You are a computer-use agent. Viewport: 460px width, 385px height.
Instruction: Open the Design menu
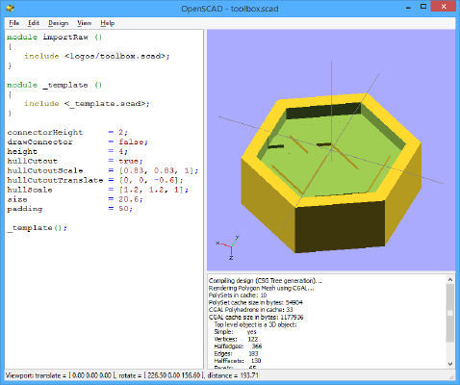click(58, 23)
